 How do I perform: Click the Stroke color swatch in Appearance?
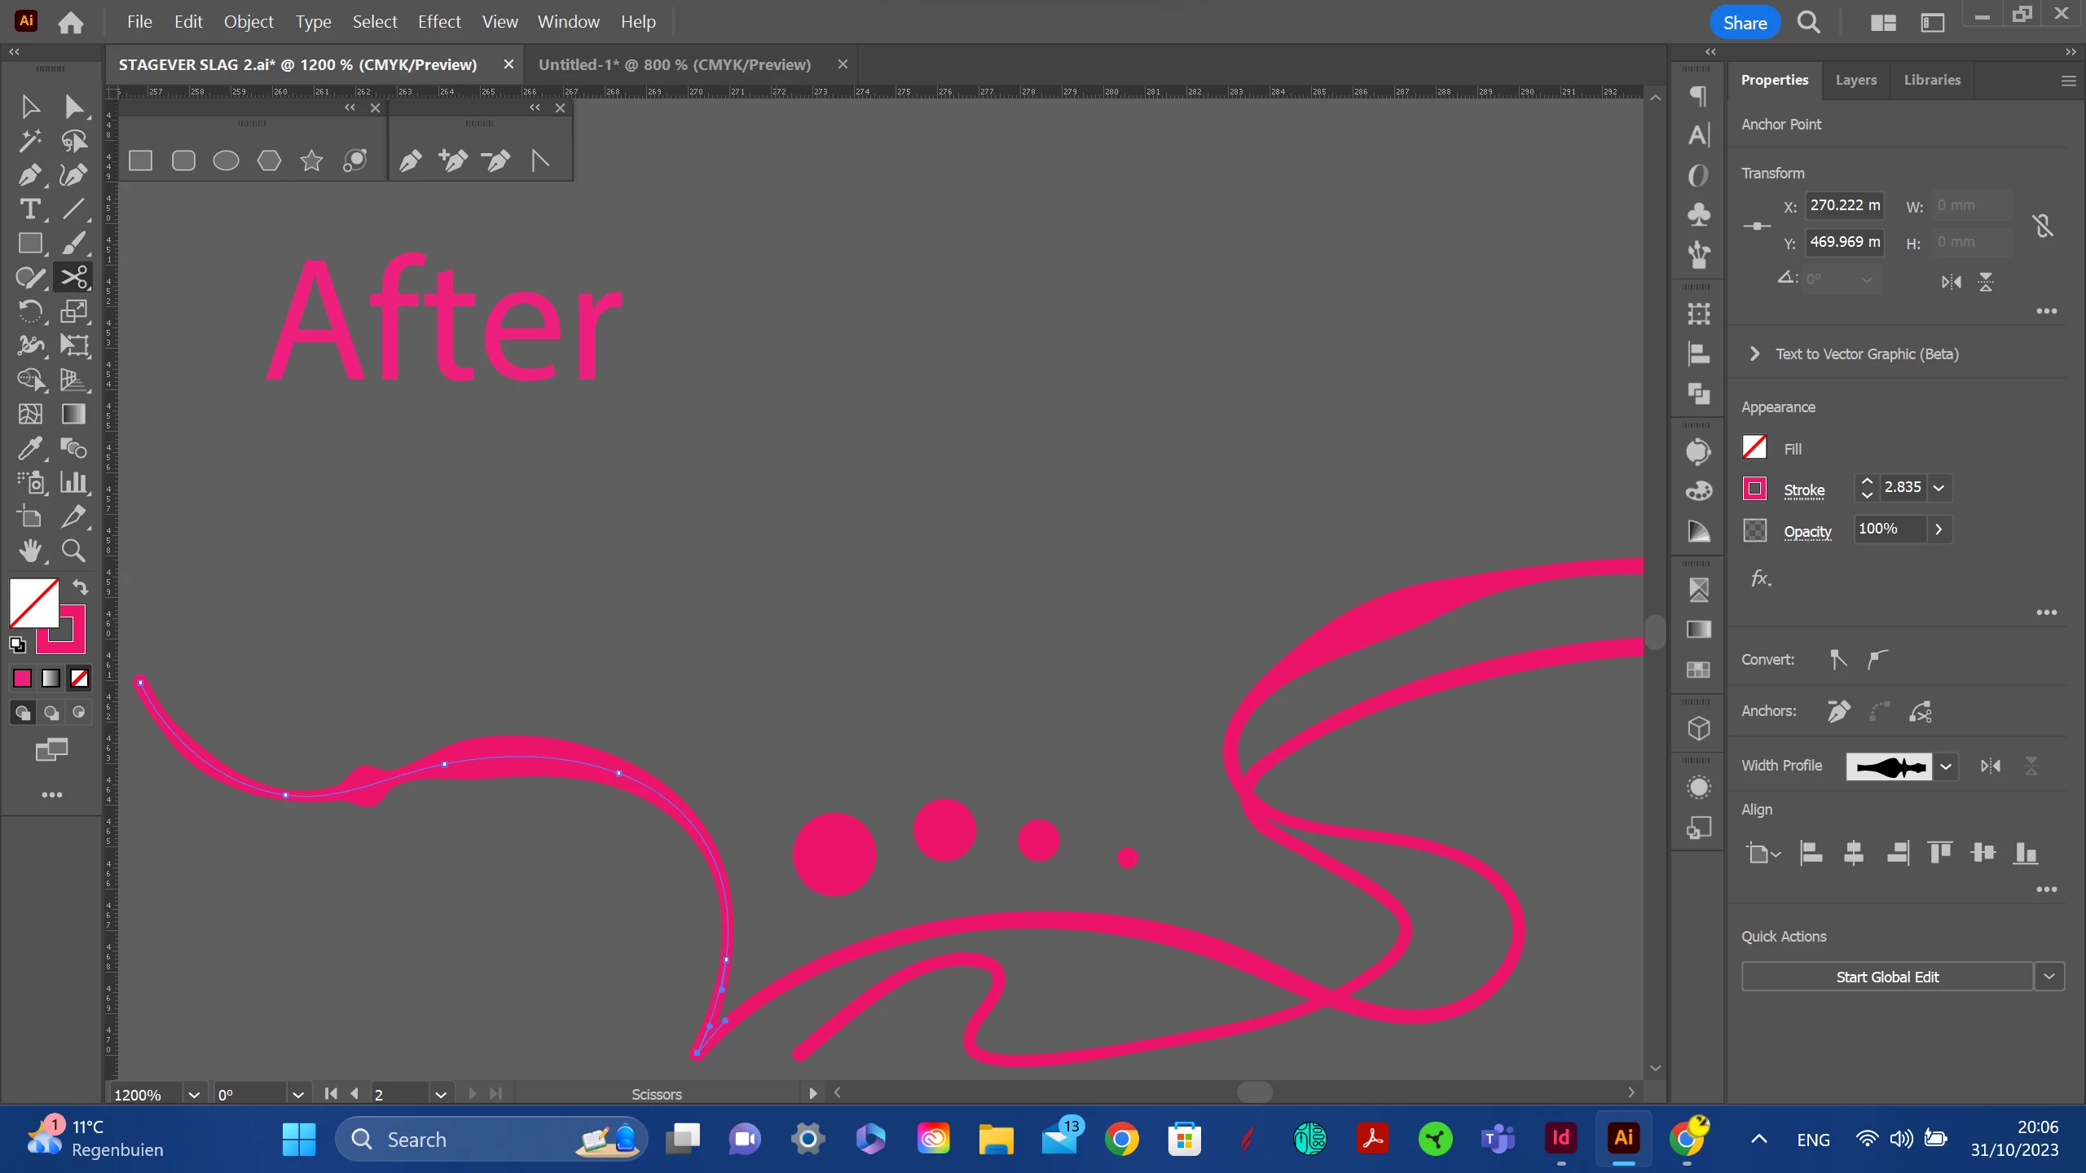pyautogui.click(x=1754, y=489)
